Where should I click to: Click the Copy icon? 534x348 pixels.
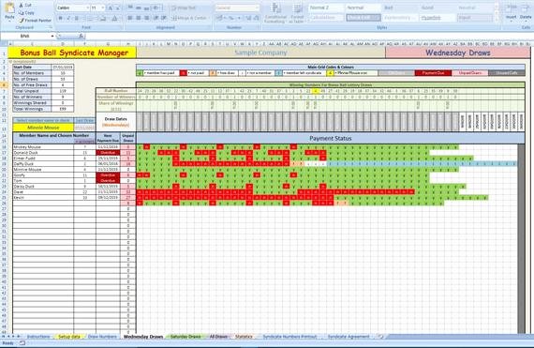pyautogui.click(x=22, y=13)
